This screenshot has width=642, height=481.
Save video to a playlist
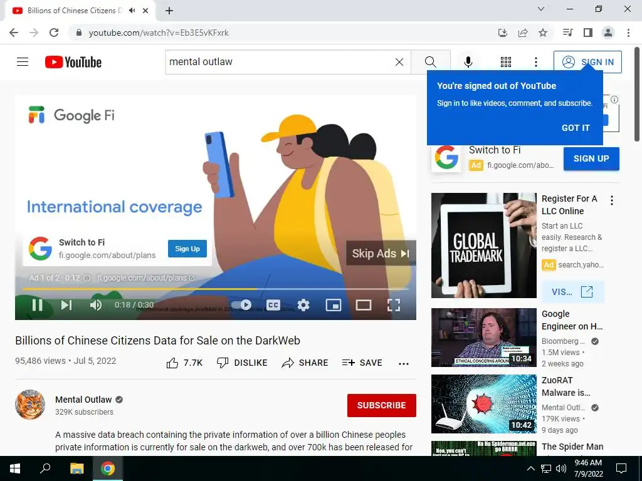[362, 363]
